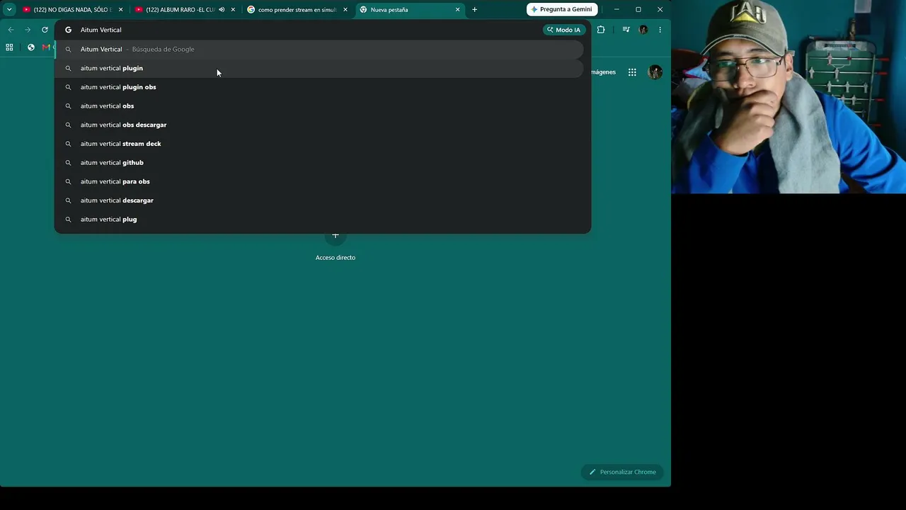Activate the "Modo IA" button in the omnibox
Image resolution: width=906 pixels, height=510 pixels.
point(564,30)
